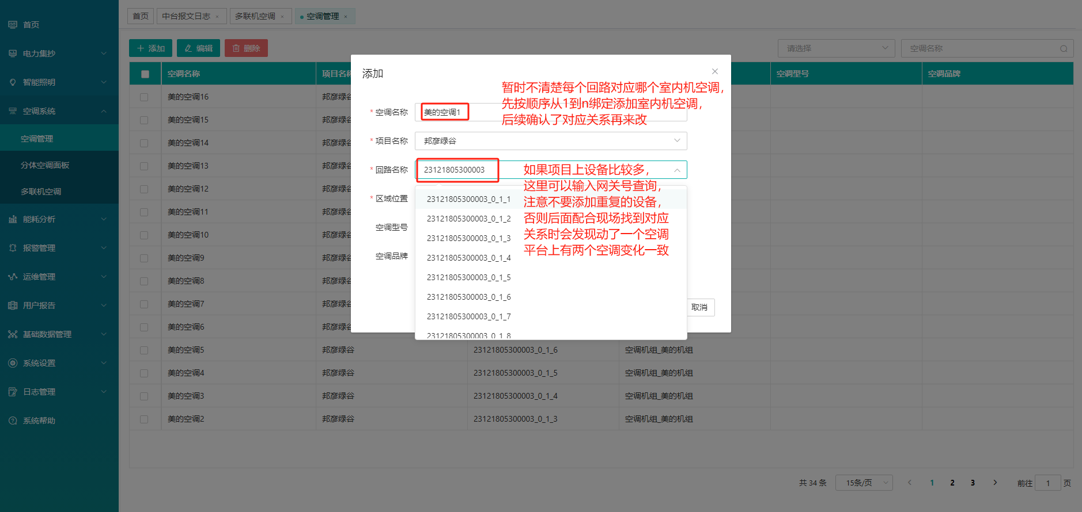Click the 基础数据管理 sidebar icon

(x=13, y=334)
